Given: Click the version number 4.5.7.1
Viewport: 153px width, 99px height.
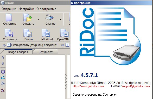Looking at the screenshot, I should [89, 75].
